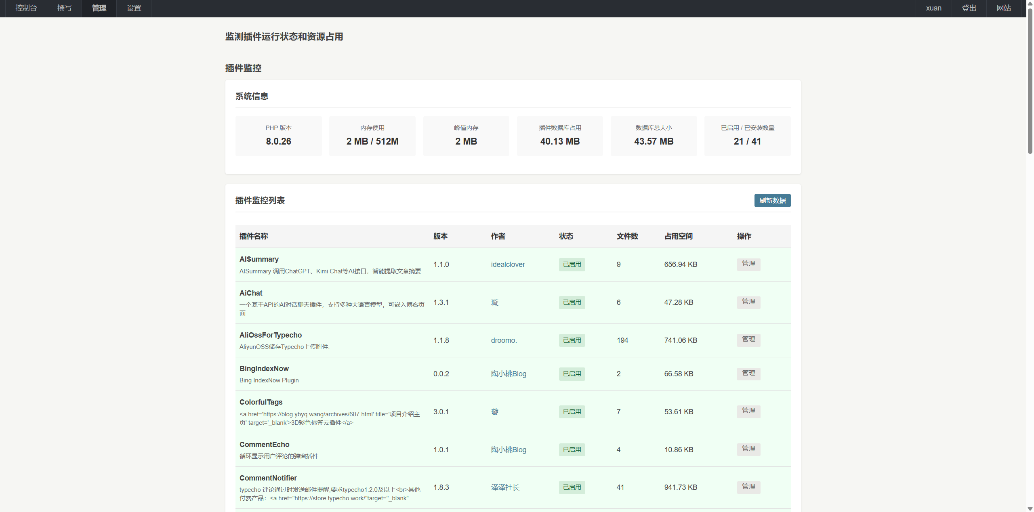Open the 网站 site link
The height and width of the screenshot is (512, 1034).
click(x=1003, y=8)
